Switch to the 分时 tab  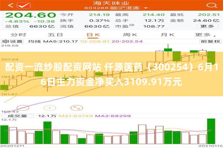tap(18, 35)
